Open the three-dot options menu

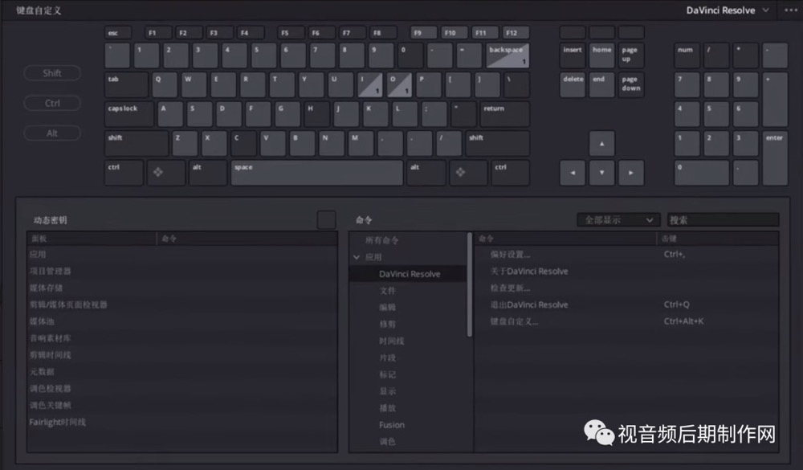[791, 10]
